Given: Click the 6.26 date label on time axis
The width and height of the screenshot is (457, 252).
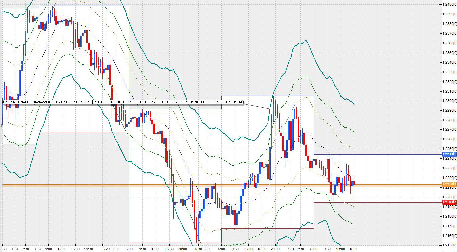Looking at the screenshot, I should [x=16, y=249].
